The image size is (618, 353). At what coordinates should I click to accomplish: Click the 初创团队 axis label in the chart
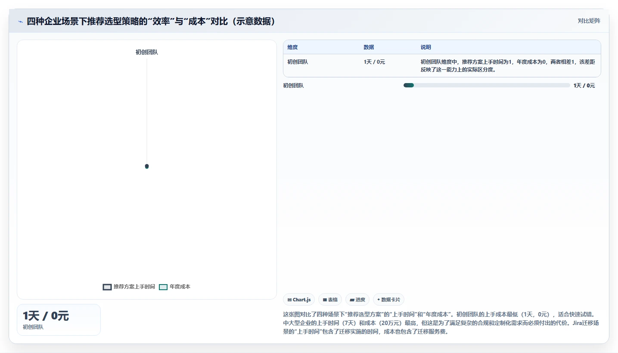[147, 52]
